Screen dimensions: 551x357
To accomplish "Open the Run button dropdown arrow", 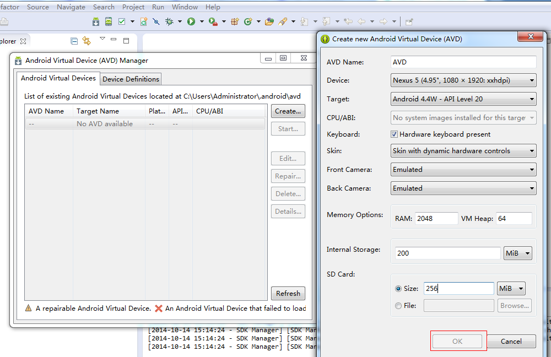I will point(202,22).
